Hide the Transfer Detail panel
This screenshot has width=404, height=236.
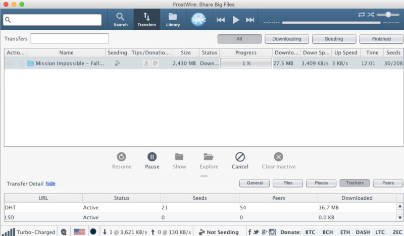pos(50,184)
